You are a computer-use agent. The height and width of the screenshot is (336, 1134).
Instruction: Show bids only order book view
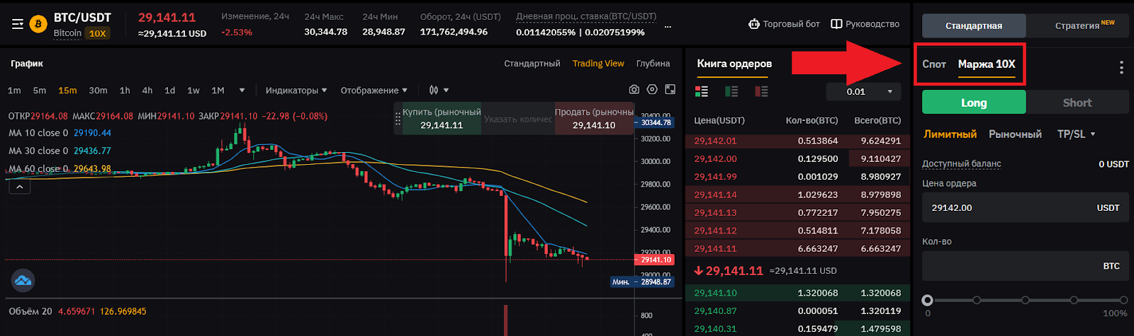[x=731, y=91]
